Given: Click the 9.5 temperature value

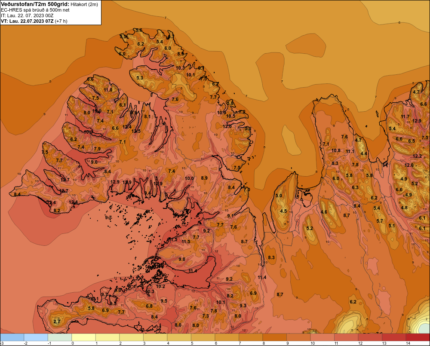Looking at the screenshot, I should point(164,301).
